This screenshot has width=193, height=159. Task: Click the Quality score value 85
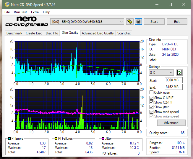pyautogui.click(x=183, y=133)
